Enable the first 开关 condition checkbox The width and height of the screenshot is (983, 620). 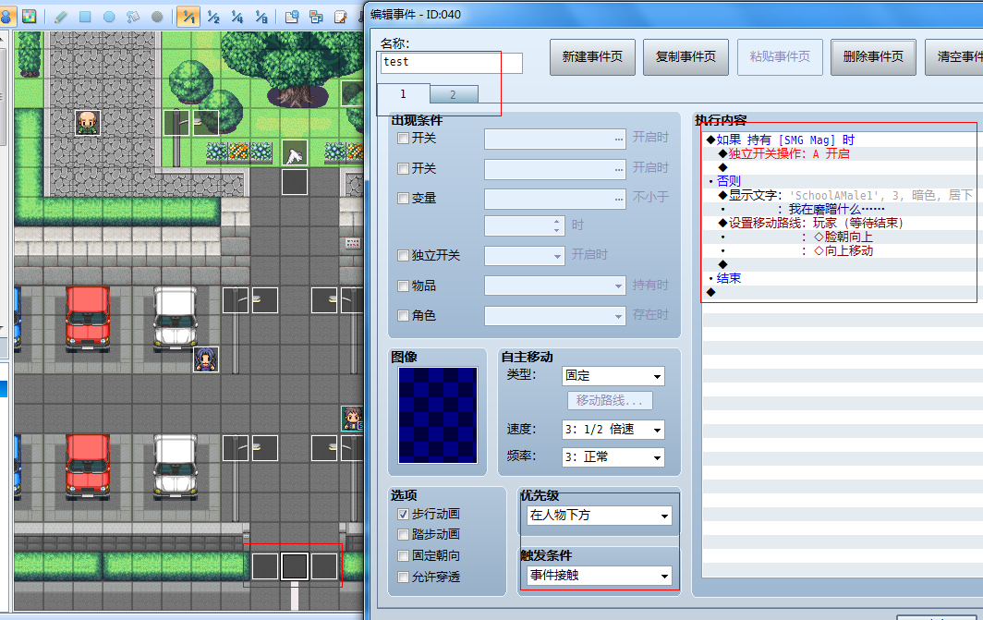pyautogui.click(x=404, y=139)
